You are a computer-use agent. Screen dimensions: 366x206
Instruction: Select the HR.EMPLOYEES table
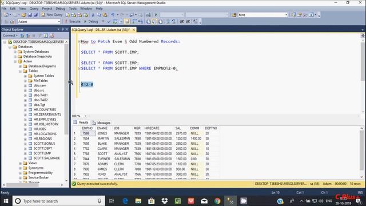pyautogui.click(x=45, y=120)
